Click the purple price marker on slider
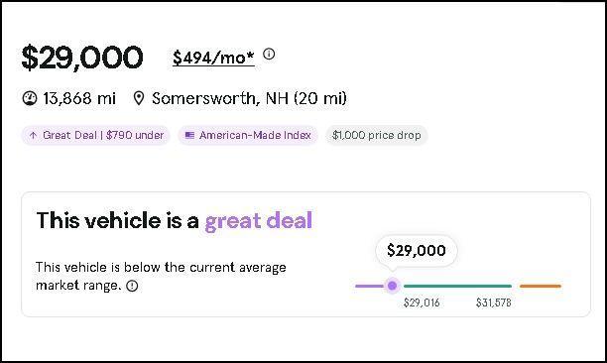 coord(392,286)
